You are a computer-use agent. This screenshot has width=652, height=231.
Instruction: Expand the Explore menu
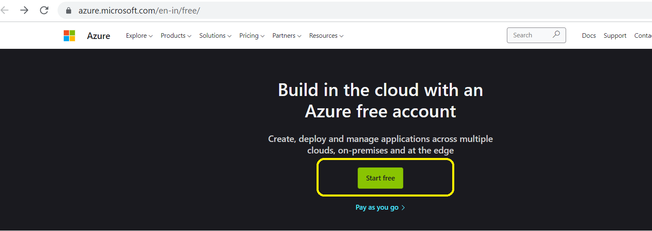[x=139, y=36]
